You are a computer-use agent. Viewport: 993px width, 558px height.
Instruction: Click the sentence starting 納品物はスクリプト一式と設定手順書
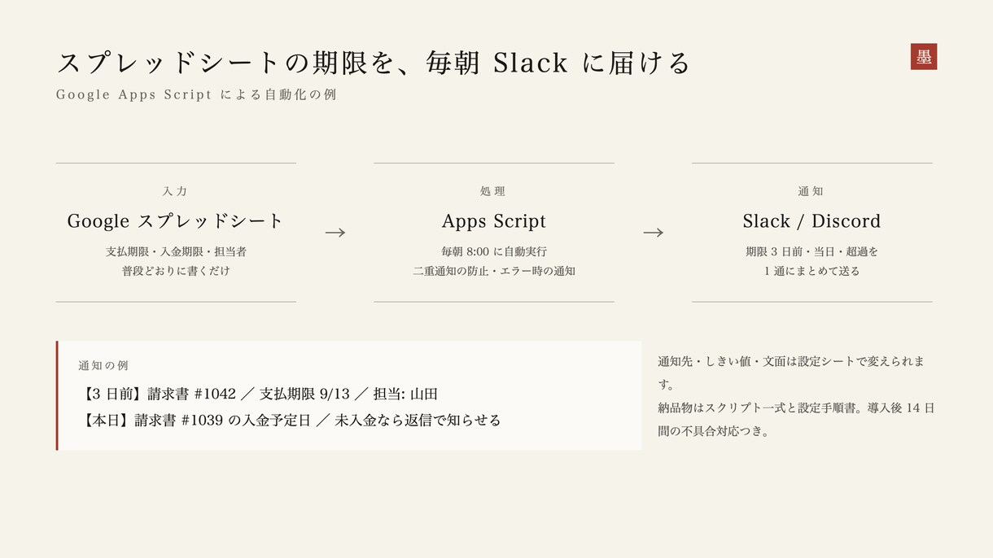coord(796,420)
